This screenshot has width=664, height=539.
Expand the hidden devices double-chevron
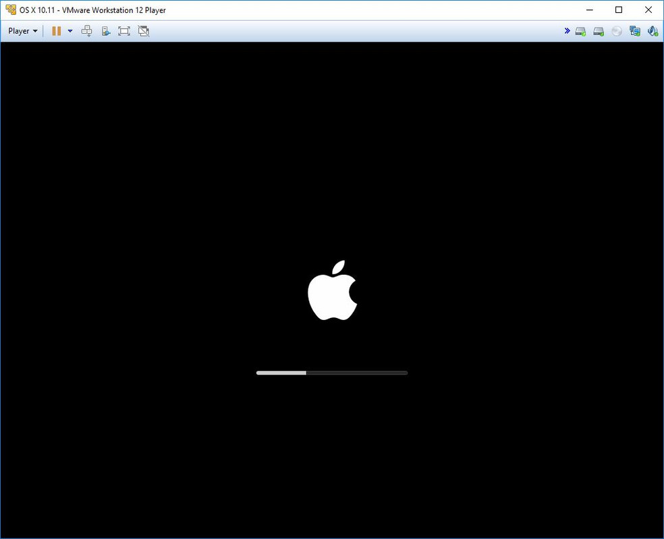point(567,30)
